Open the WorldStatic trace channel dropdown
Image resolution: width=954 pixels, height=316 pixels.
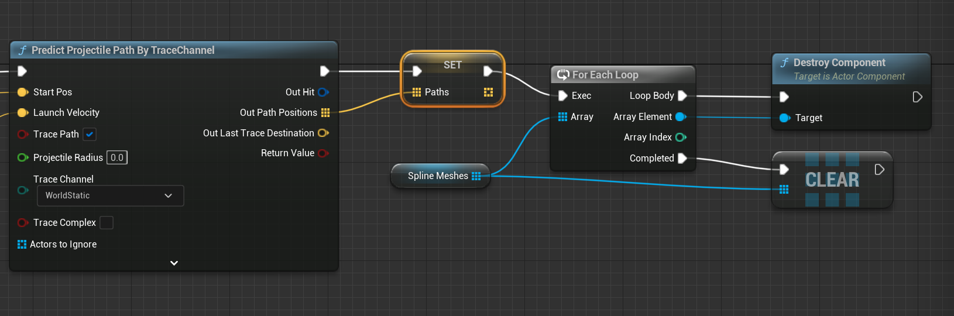(x=111, y=195)
